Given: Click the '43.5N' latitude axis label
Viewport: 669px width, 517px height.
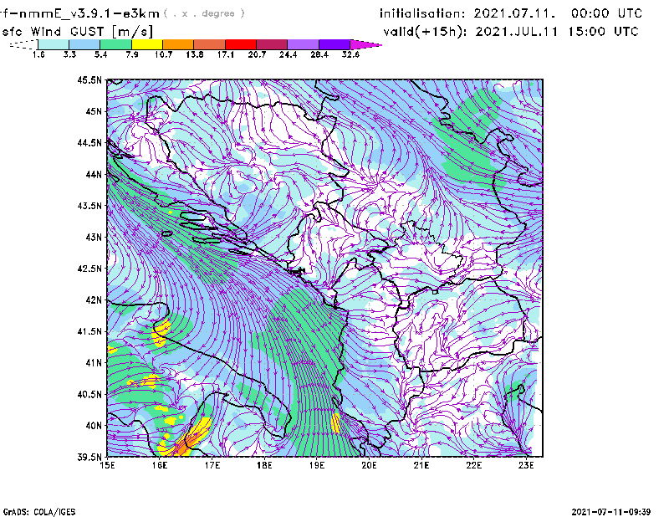Looking at the screenshot, I should point(89,206).
